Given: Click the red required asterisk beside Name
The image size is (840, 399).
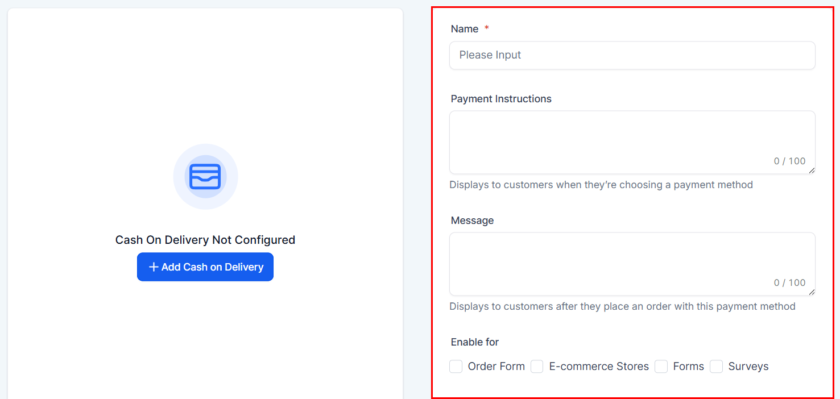Looking at the screenshot, I should (x=487, y=28).
